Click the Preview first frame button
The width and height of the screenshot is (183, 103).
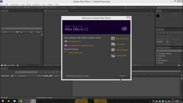click(158, 33)
